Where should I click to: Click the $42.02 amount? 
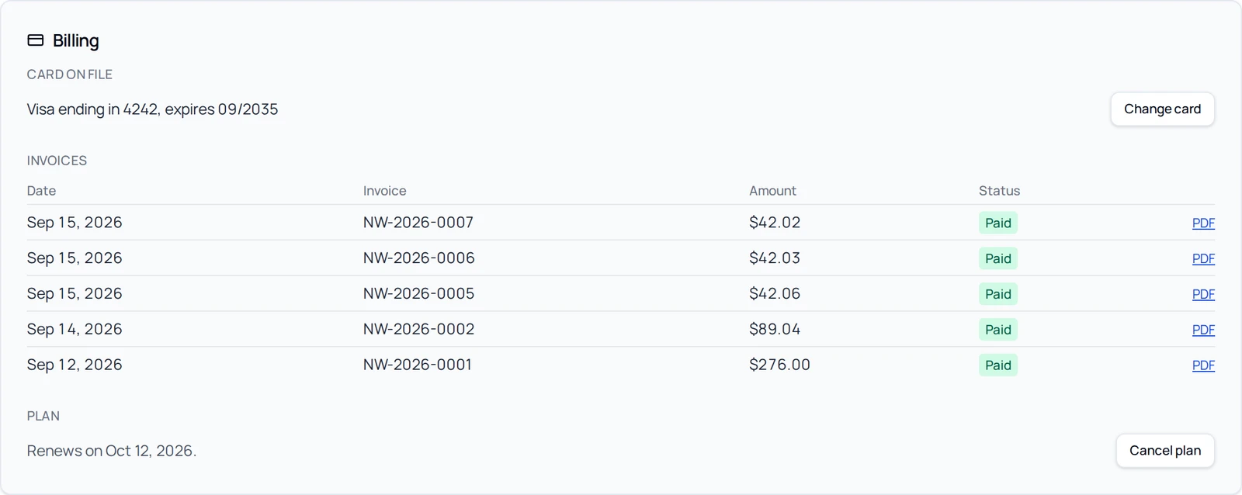[x=775, y=223]
